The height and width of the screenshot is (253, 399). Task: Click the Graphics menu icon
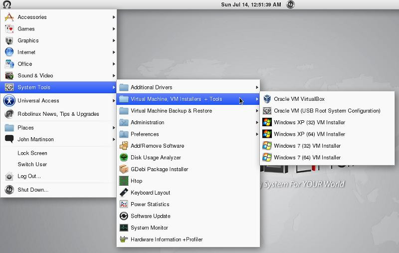9,40
